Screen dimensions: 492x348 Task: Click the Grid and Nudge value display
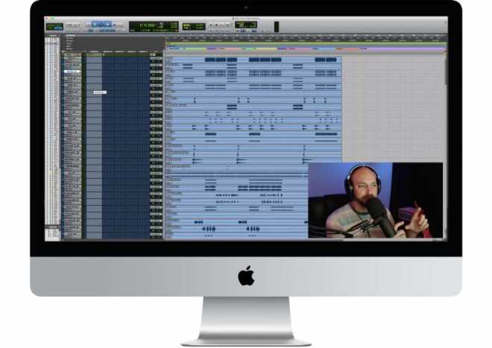[x=194, y=26]
